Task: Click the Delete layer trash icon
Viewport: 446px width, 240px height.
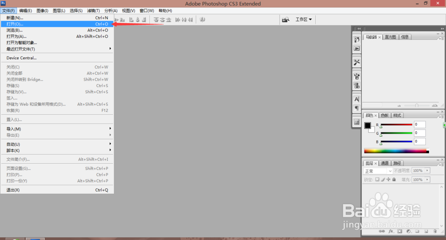Action: point(435,231)
